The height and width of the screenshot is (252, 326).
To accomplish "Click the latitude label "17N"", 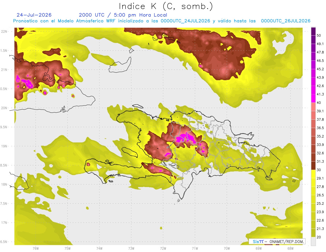I will click(x=4, y=223).
